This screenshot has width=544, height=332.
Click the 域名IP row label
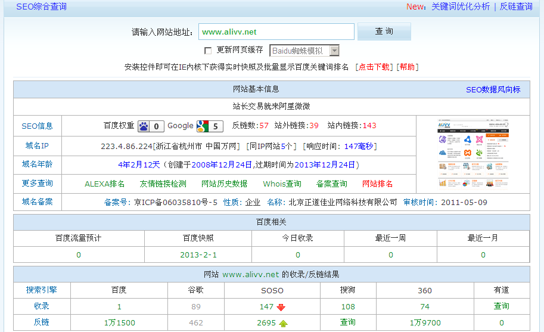tap(37, 145)
